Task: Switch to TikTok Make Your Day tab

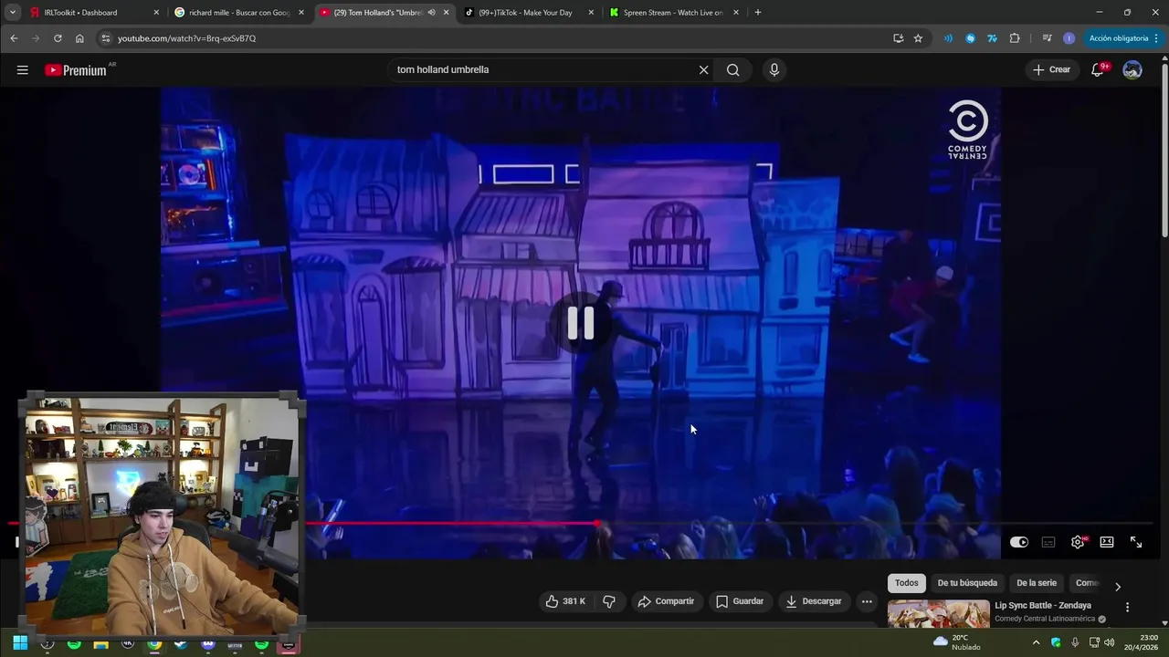Action: [528, 13]
